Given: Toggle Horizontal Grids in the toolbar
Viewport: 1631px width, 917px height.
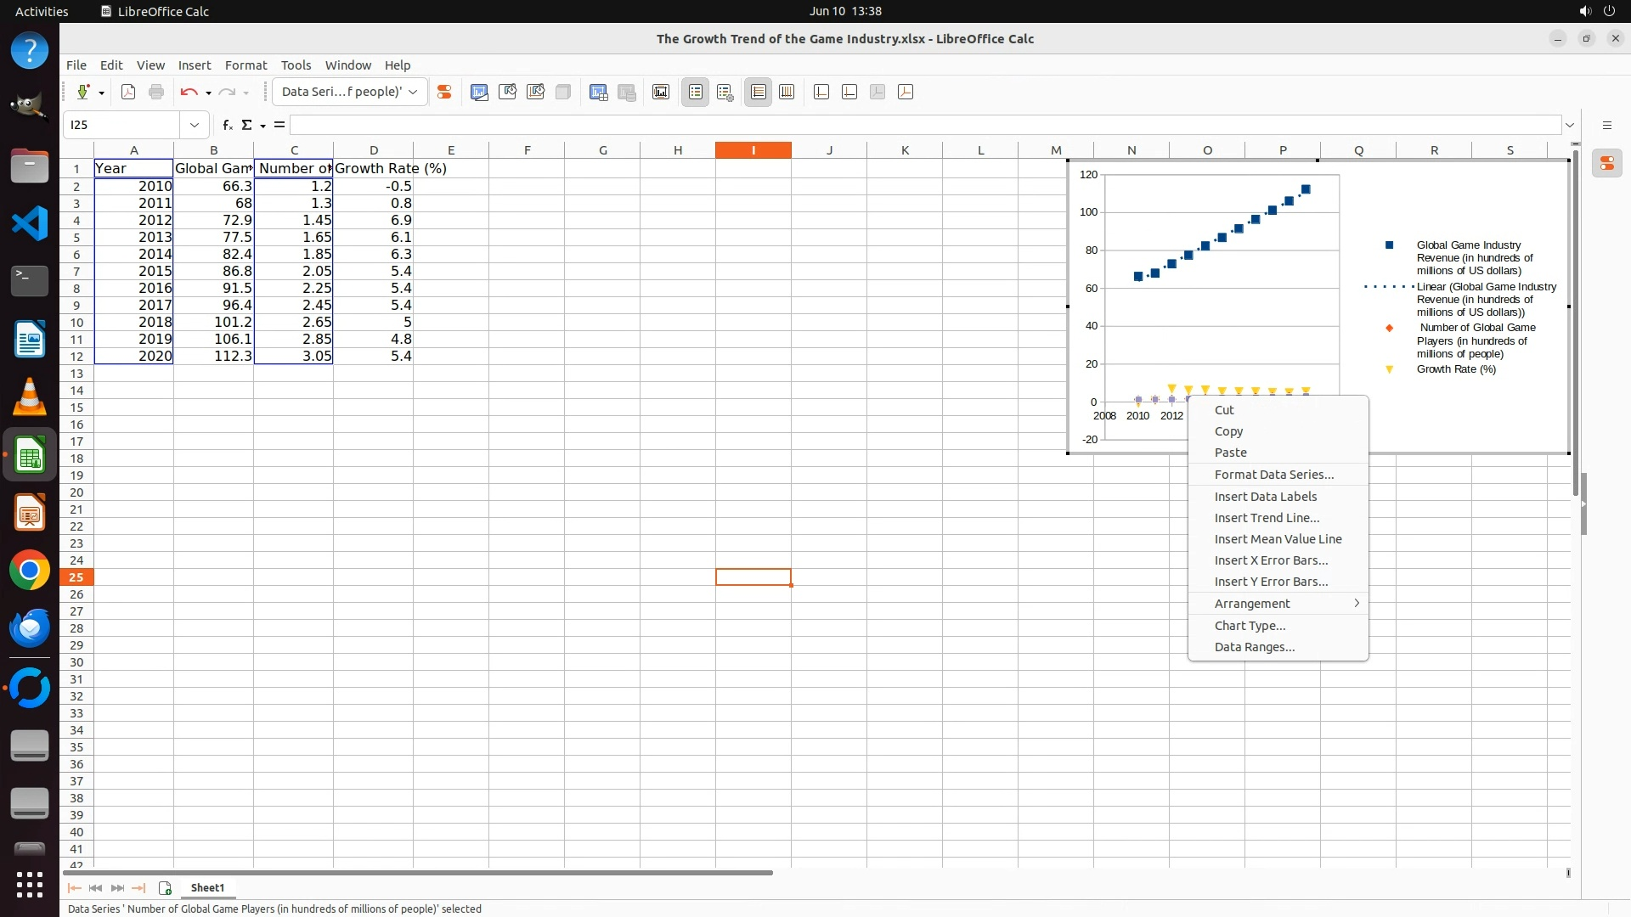Looking at the screenshot, I should [x=759, y=92].
